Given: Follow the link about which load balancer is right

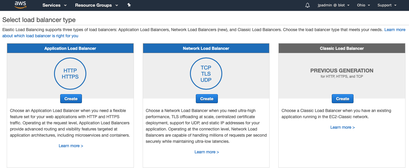Looking at the screenshot, I should [40, 36].
